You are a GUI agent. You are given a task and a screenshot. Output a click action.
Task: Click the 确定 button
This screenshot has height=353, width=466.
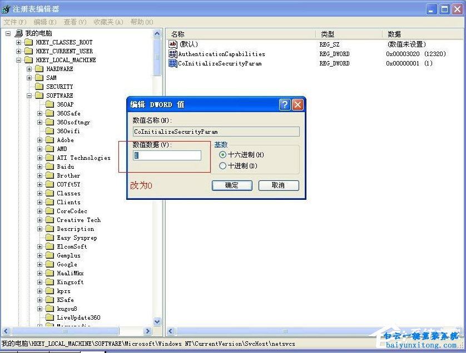[x=232, y=185]
